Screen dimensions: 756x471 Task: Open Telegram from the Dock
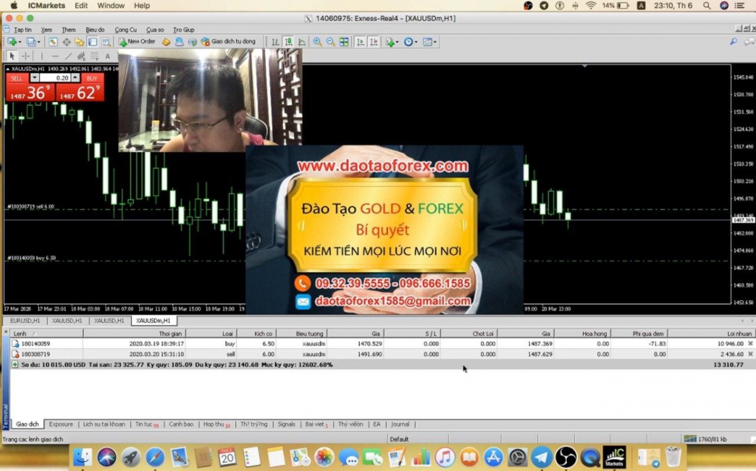[542, 457]
